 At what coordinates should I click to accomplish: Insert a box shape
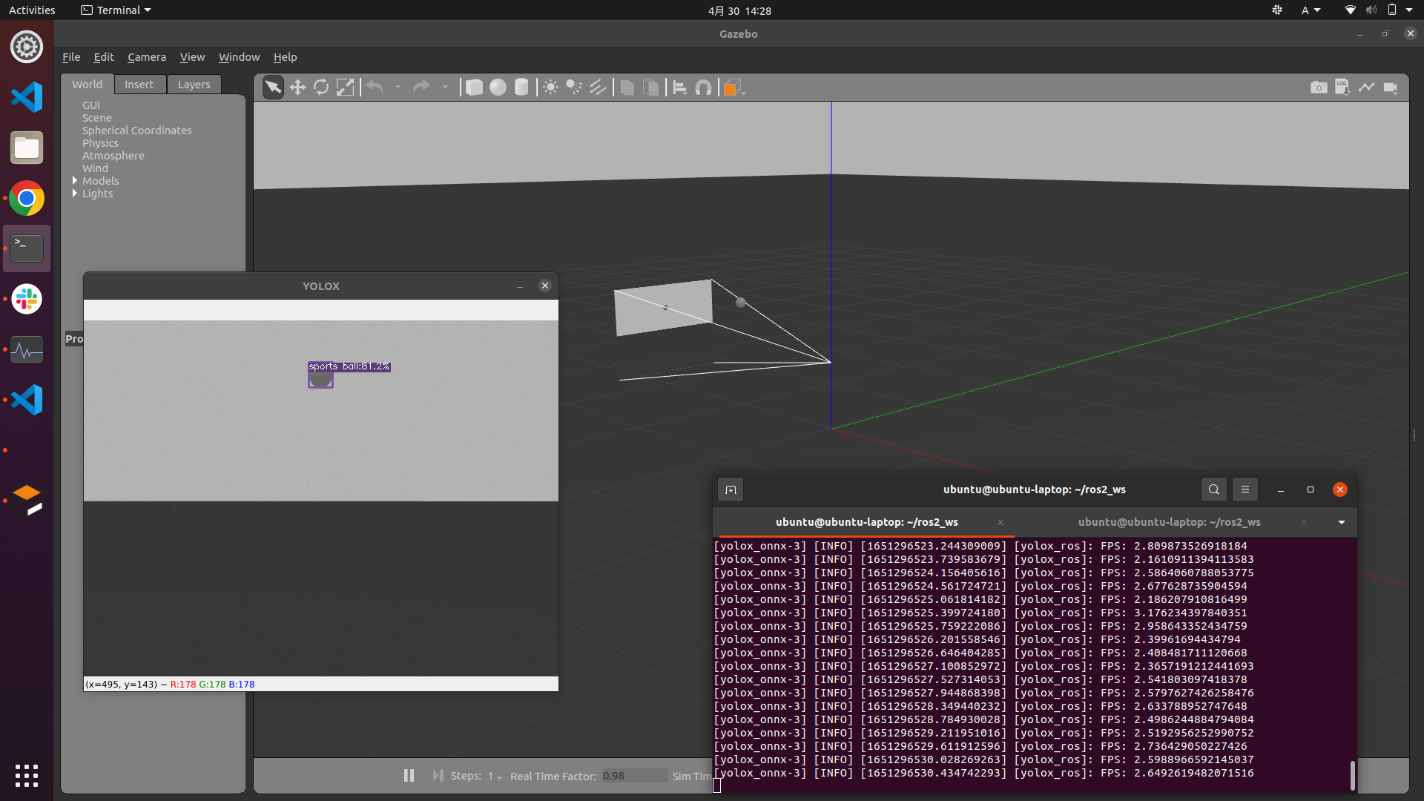tap(474, 88)
